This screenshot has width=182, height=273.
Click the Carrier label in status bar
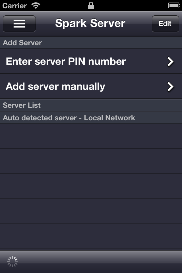(15, 6)
